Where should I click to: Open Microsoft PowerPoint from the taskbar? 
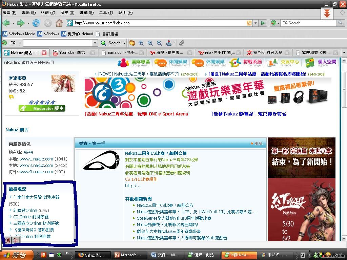coord(128,255)
